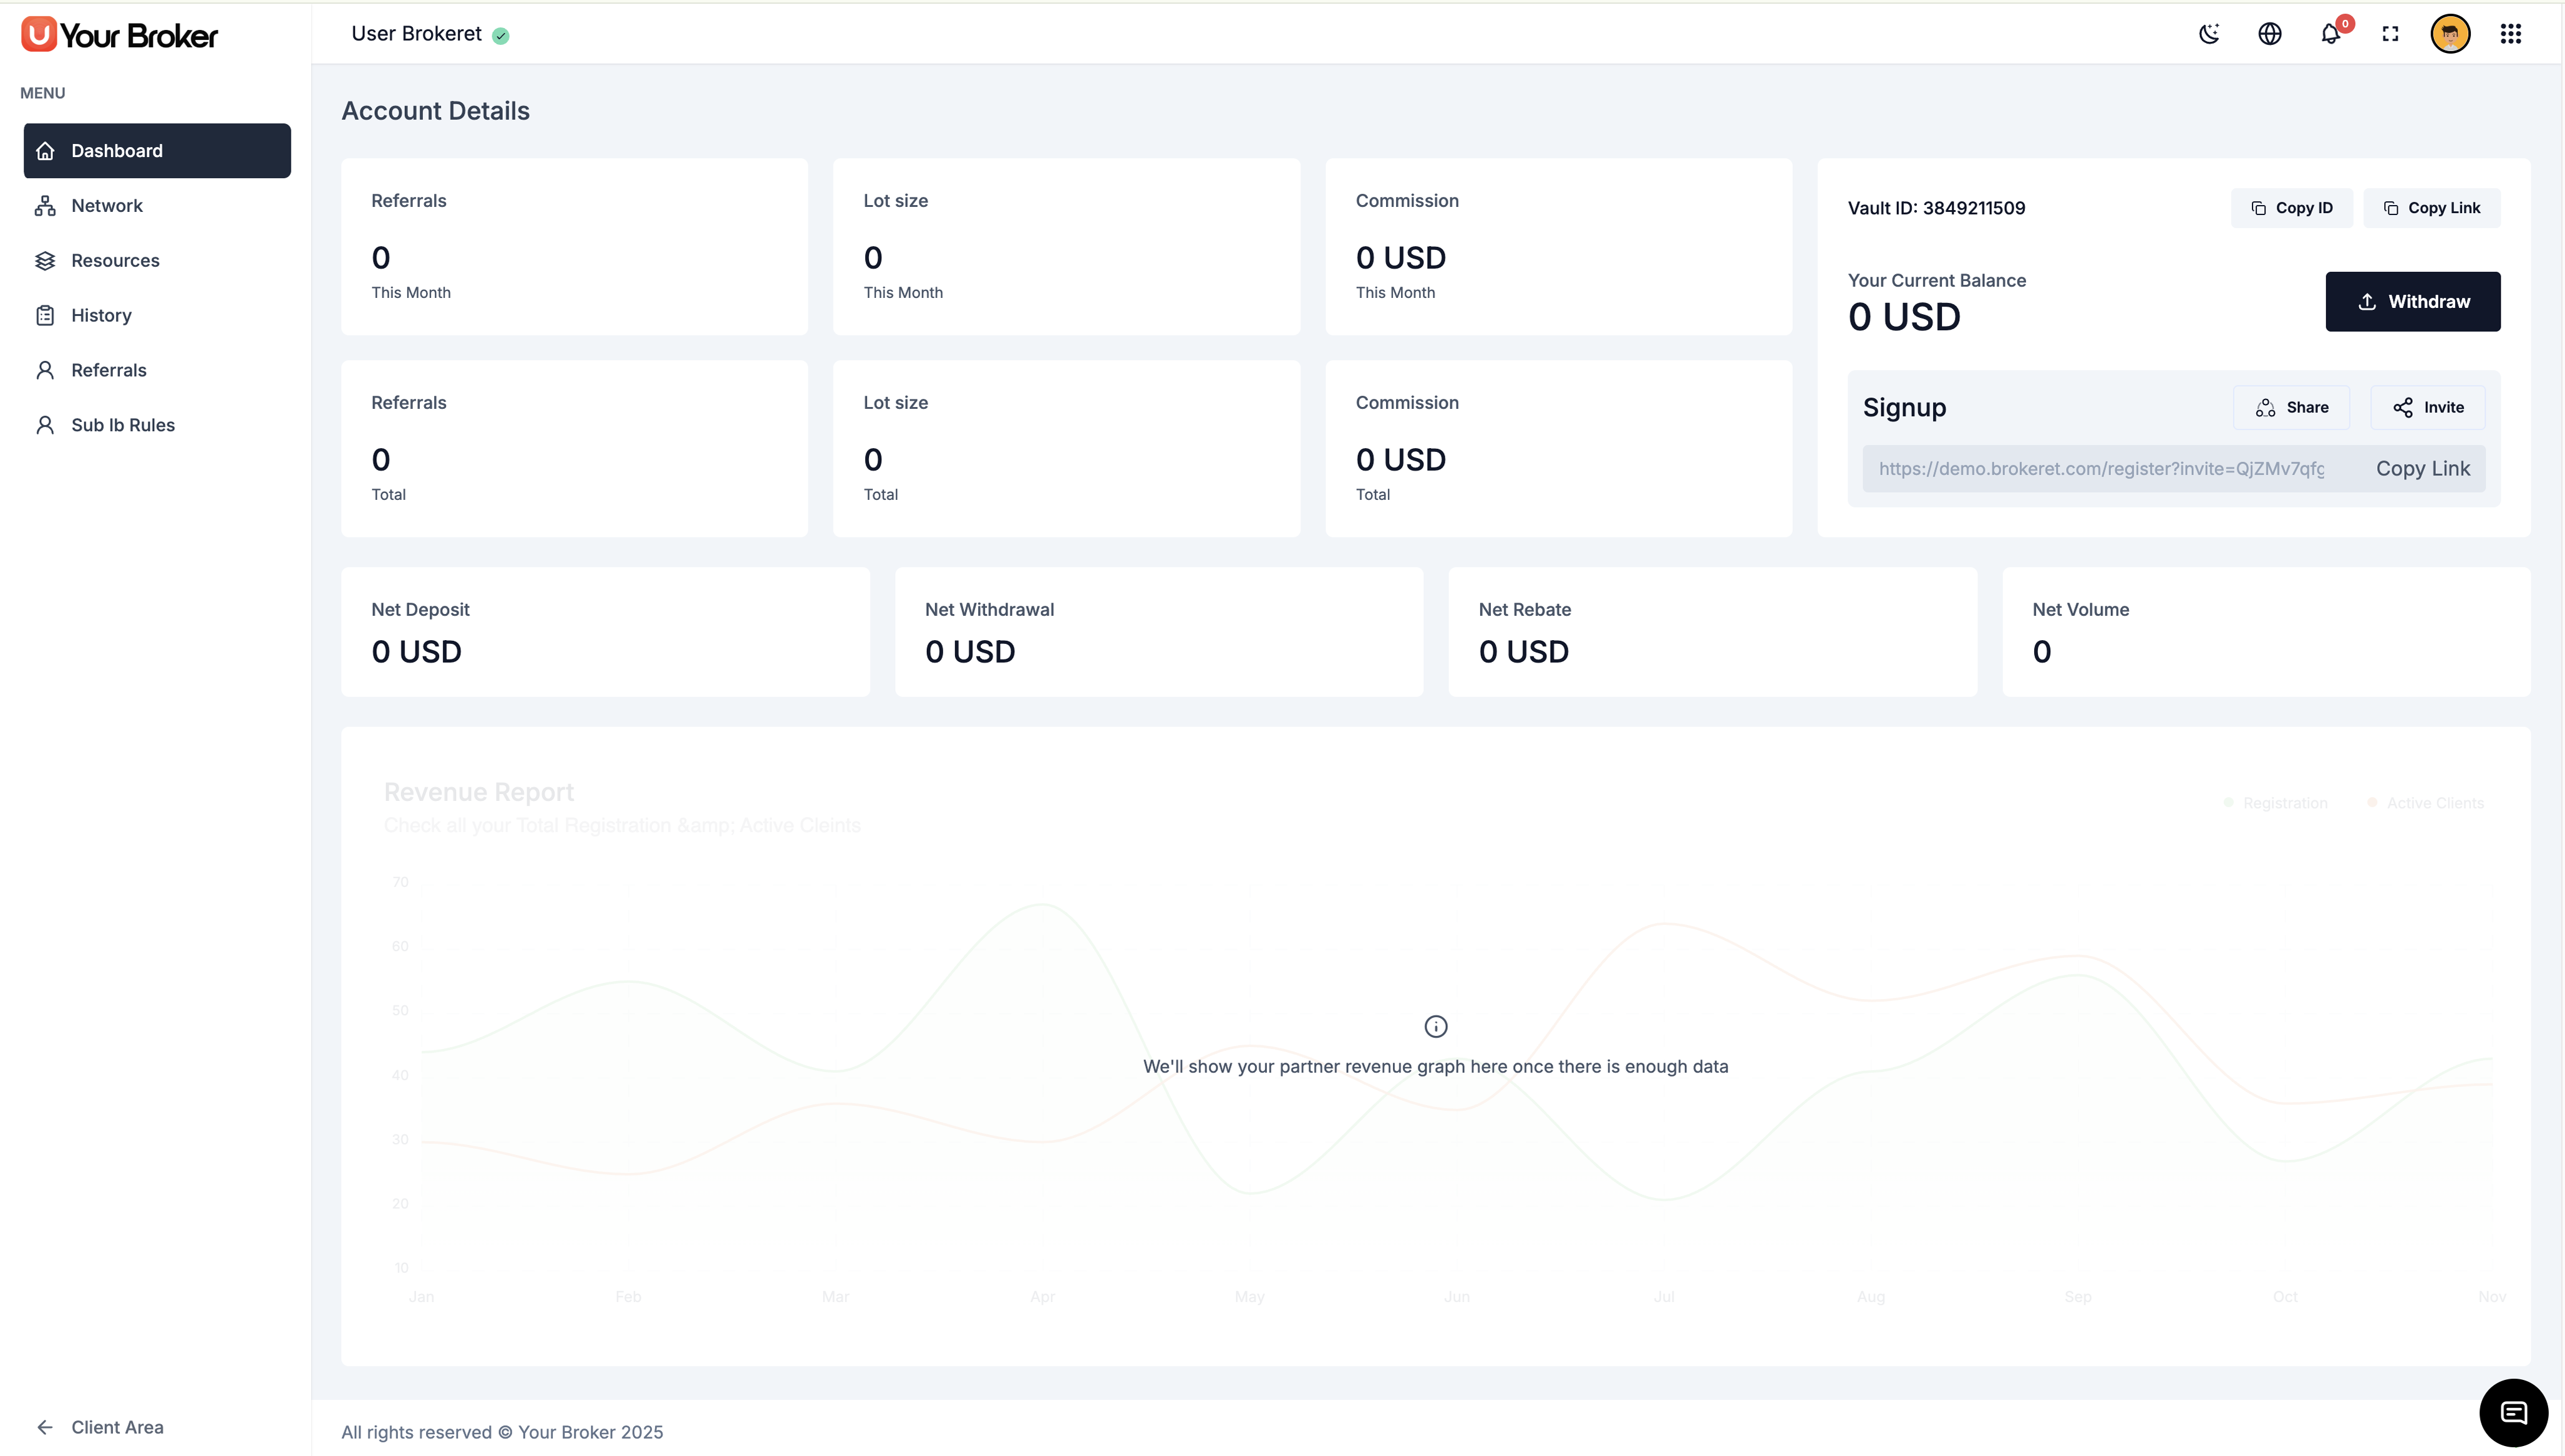The image size is (2565, 1456).
Task: Click the Invite button
Action: [x=2427, y=408]
